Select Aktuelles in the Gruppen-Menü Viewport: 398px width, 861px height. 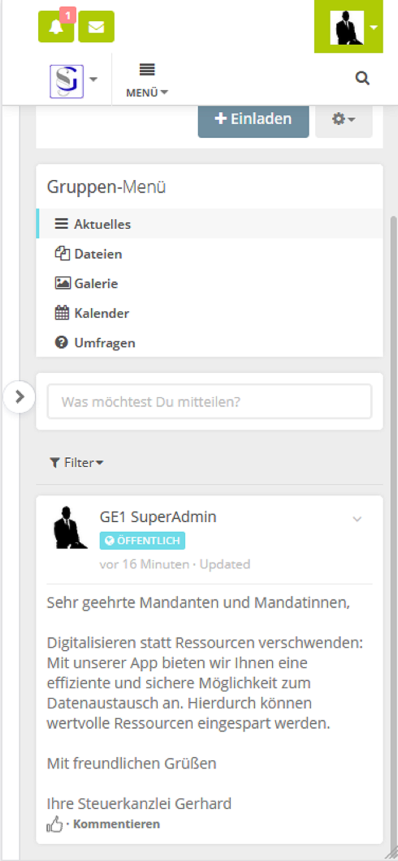101,224
